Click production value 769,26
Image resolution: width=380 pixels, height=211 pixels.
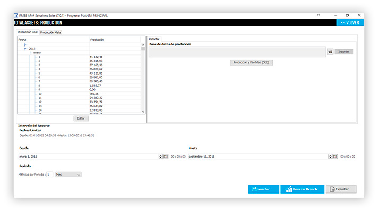pos(94,94)
